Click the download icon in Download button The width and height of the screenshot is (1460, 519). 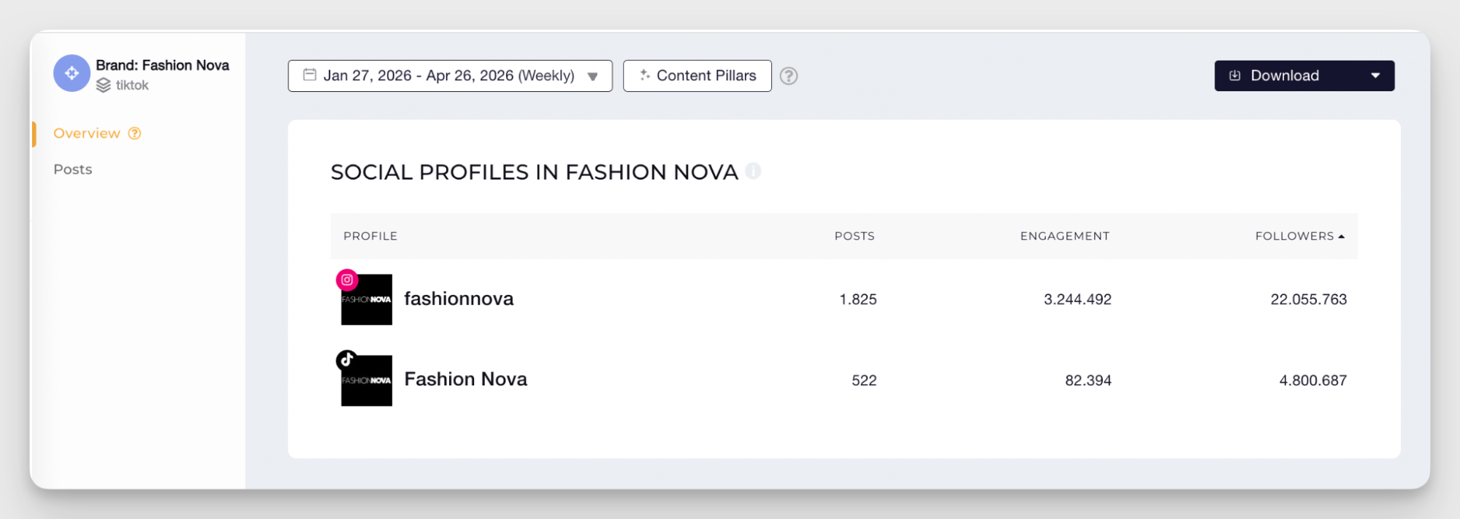click(x=1235, y=75)
